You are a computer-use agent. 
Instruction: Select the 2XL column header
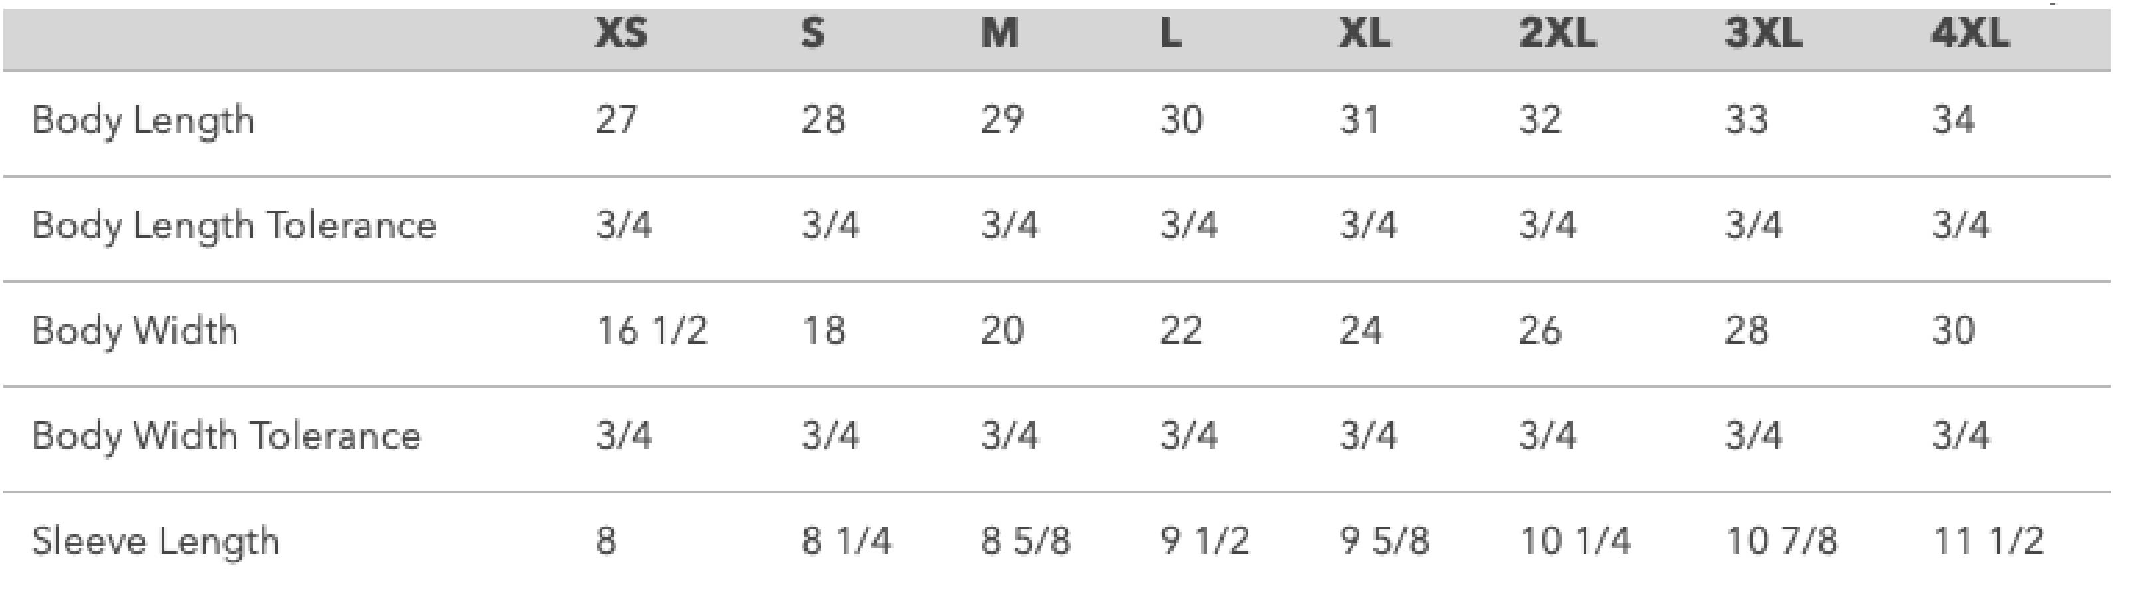(1557, 34)
